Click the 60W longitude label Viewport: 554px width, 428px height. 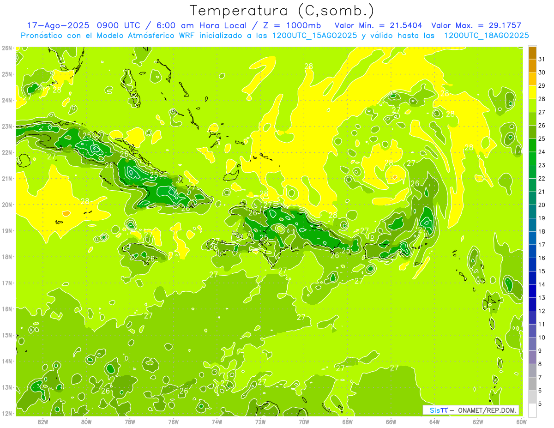click(521, 422)
